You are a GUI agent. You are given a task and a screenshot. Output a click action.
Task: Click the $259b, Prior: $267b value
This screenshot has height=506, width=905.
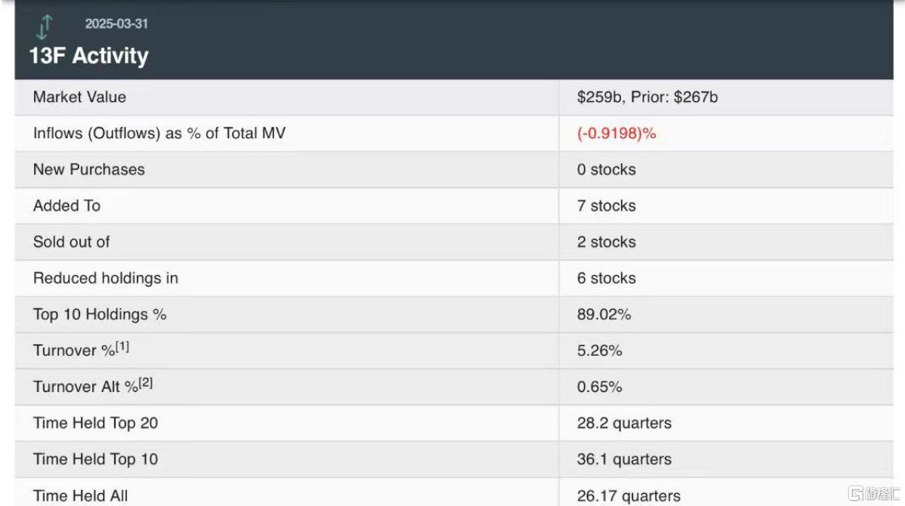[647, 97]
